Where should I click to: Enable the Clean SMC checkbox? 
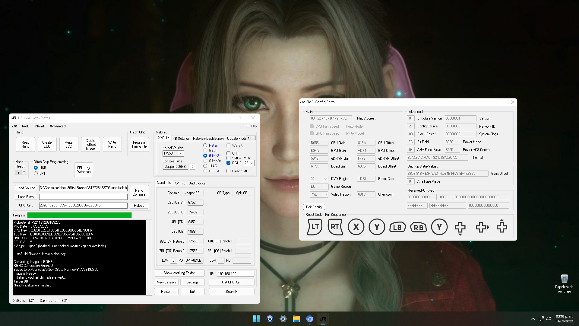[229, 171]
